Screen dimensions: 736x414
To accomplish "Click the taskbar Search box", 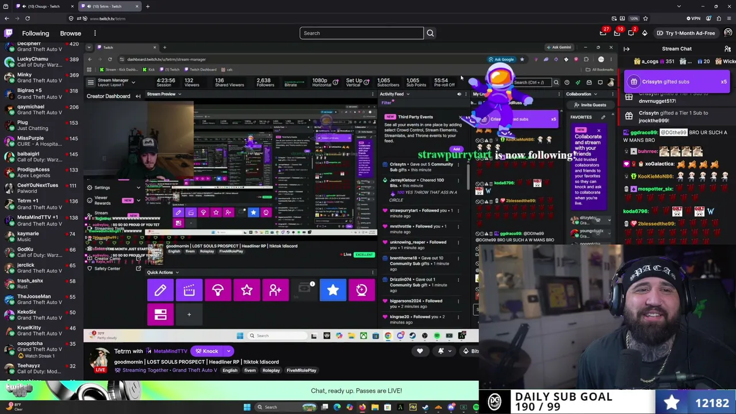I will (x=287, y=407).
